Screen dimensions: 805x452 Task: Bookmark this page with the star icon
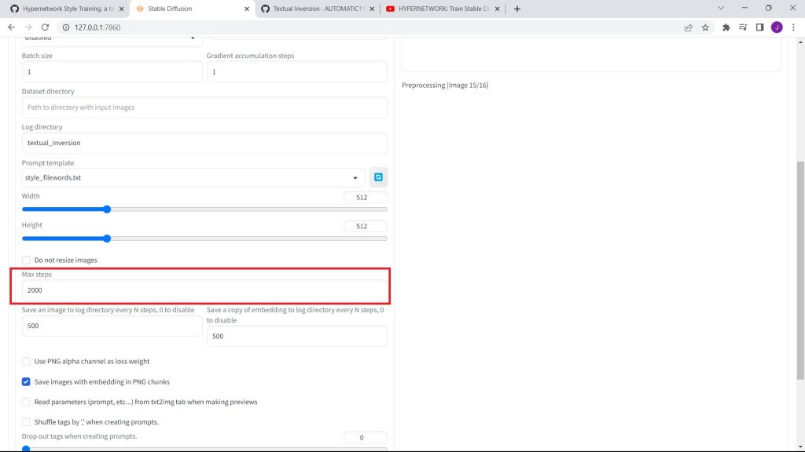click(x=705, y=27)
